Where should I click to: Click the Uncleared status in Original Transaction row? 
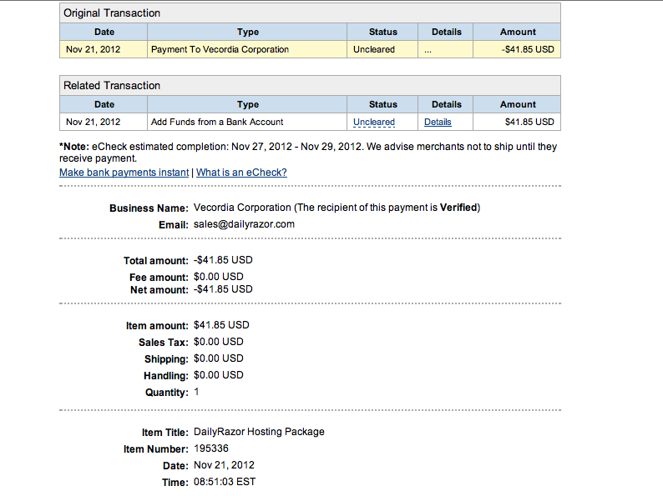(x=374, y=49)
